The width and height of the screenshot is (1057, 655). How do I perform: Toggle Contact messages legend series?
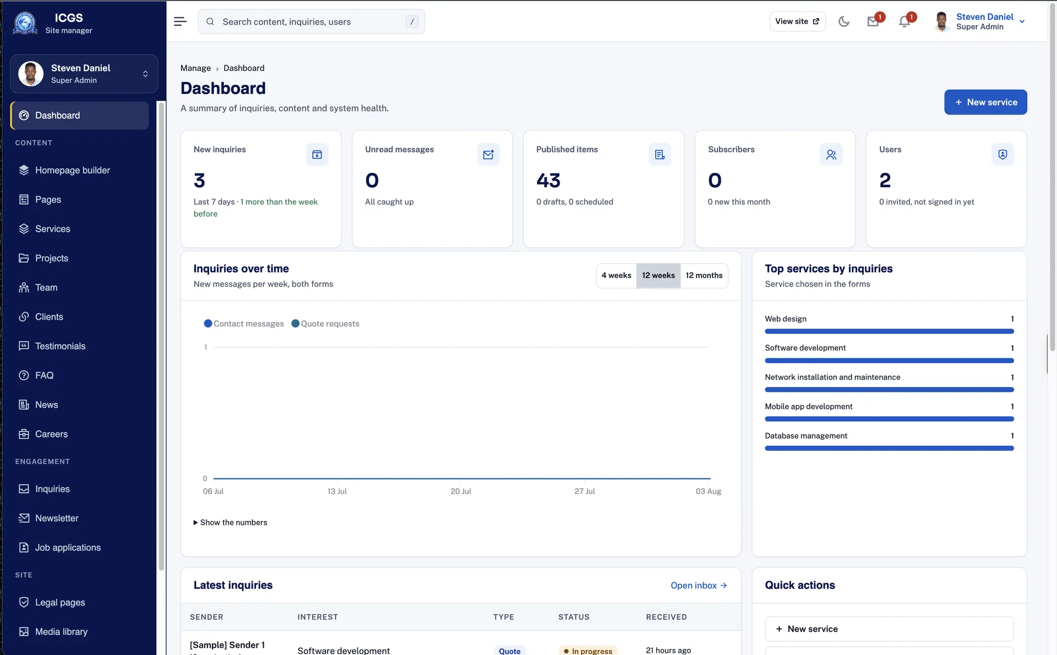(x=244, y=324)
